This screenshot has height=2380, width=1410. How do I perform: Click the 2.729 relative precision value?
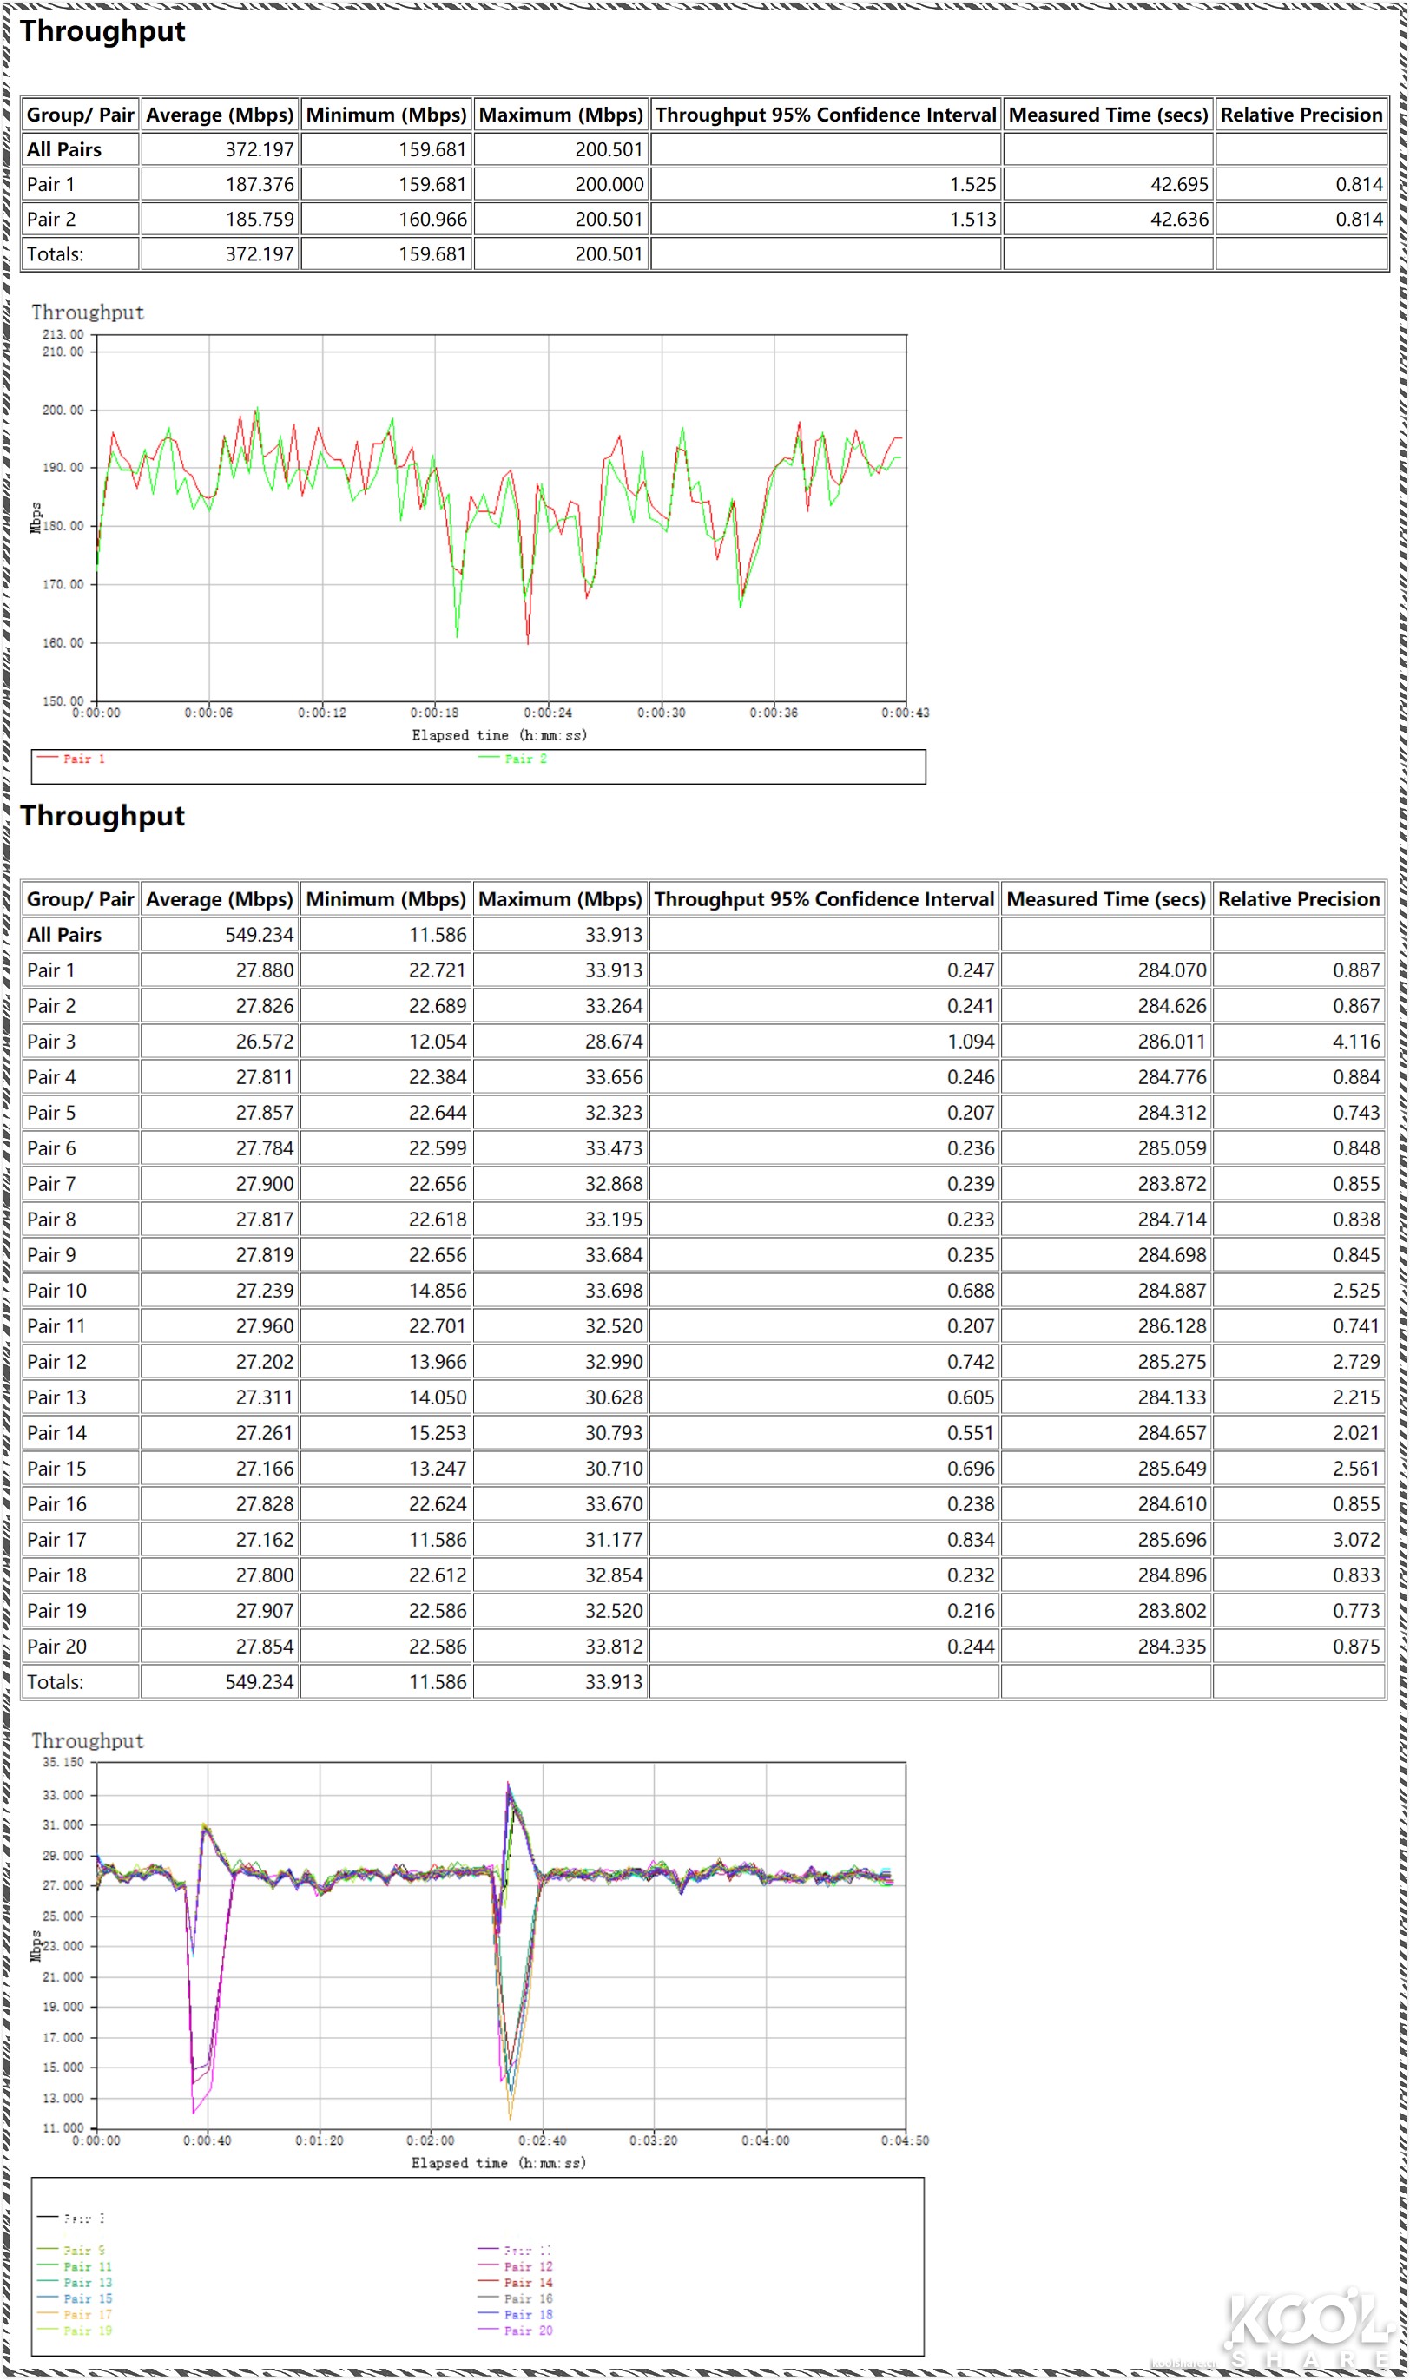point(1356,1363)
